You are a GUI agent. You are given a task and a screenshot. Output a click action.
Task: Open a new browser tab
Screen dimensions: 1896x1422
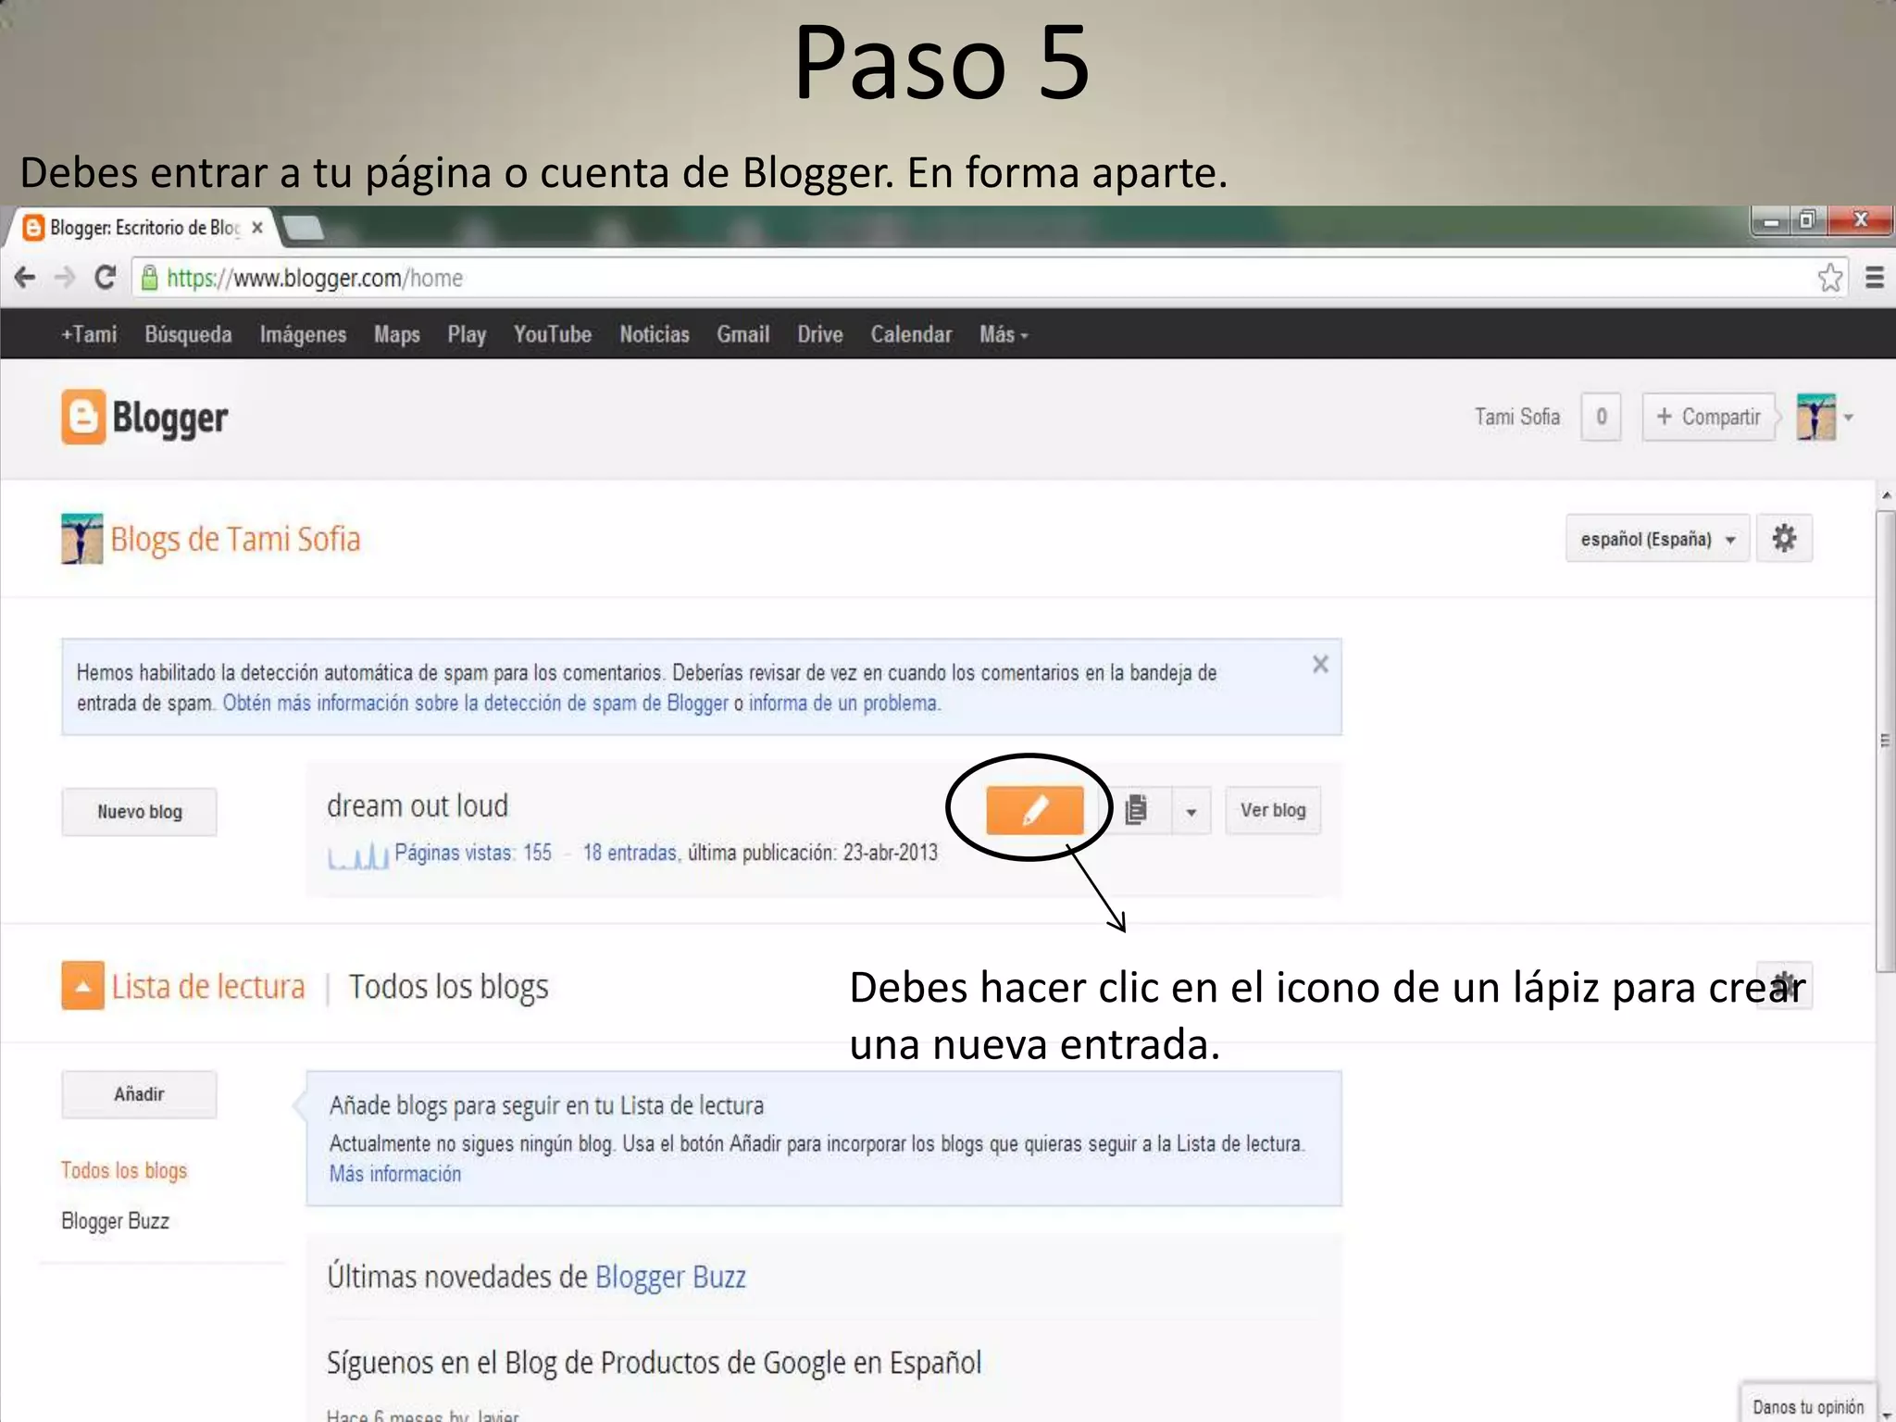[302, 227]
